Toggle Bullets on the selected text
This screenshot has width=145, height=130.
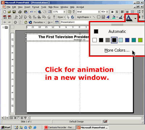click(x=133, y=12)
